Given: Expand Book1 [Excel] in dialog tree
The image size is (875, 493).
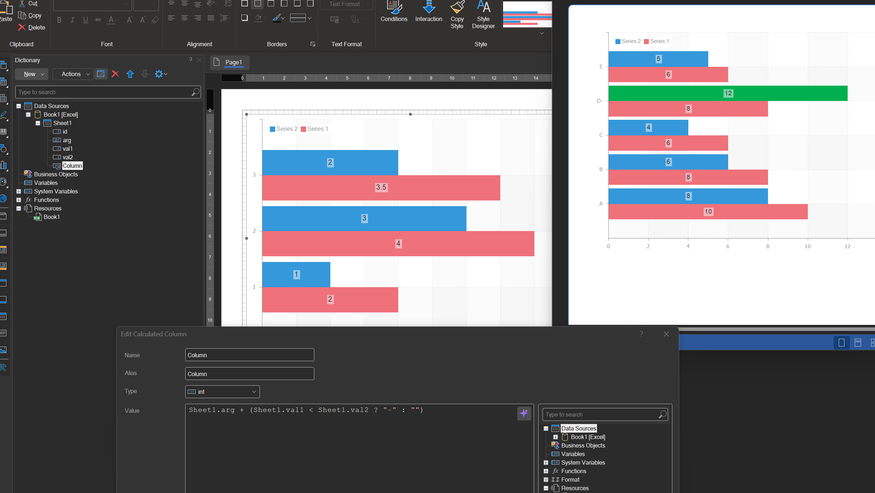Looking at the screenshot, I should (x=555, y=437).
